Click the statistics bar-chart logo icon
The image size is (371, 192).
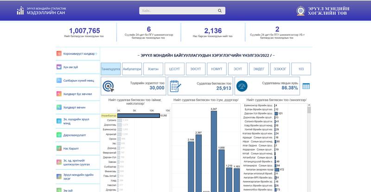(x=20, y=11)
